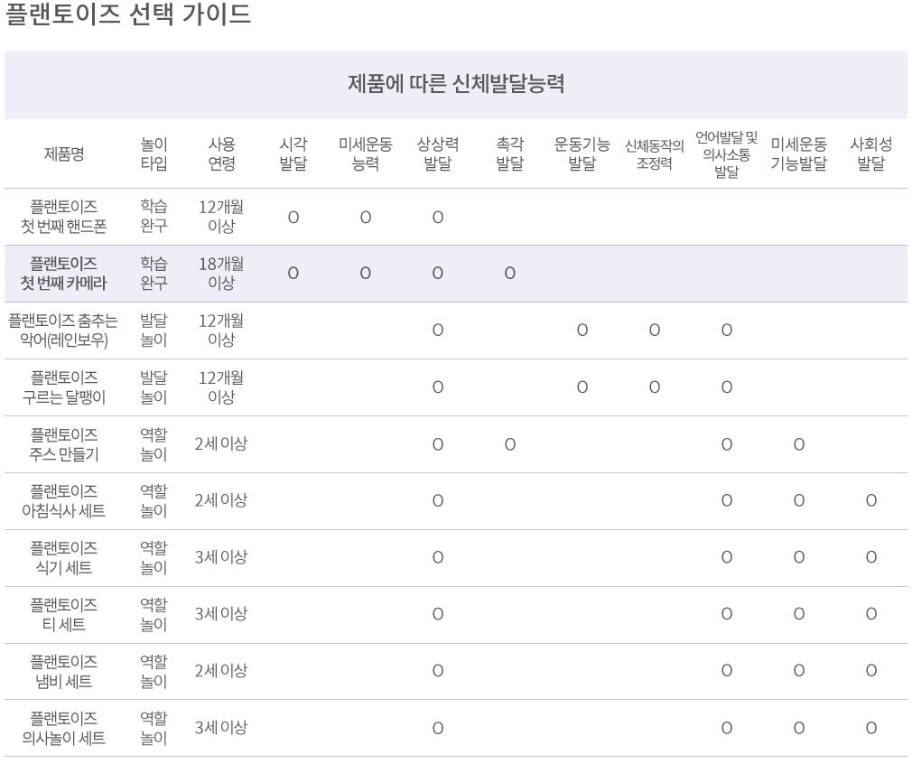
Task: Click the '신체동작의 조정력' column header
Action: click(x=655, y=154)
